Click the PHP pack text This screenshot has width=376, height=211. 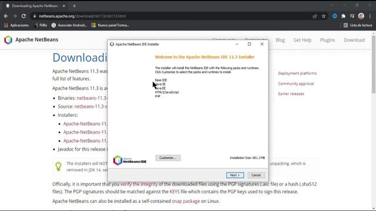pos(157,96)
